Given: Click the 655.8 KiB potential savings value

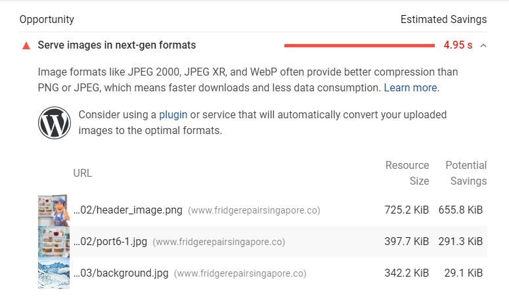Looking at the screenshot, I should click(x=460, y=210).
